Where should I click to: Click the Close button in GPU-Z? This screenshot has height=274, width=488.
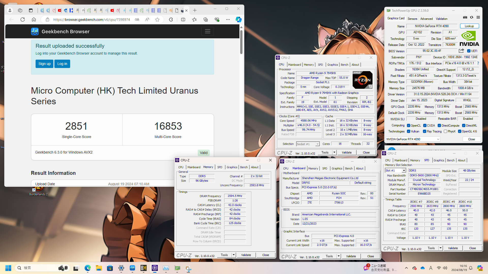pos(471,139)
